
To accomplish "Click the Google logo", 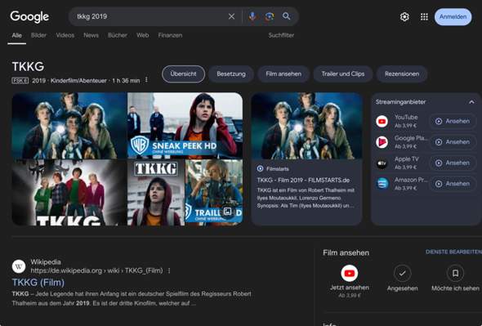I will click(x=29, y=16).
